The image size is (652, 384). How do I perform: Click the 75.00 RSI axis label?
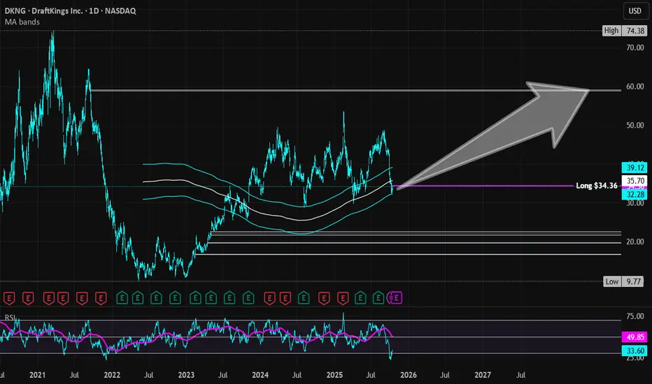coord(635,316)
